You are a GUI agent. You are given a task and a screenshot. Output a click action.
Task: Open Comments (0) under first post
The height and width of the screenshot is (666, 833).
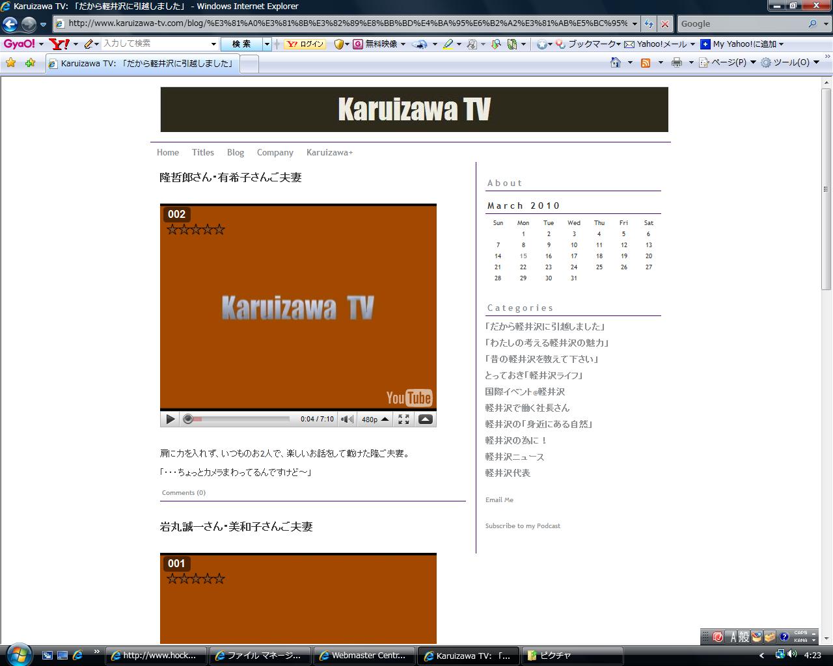(184, 492)
